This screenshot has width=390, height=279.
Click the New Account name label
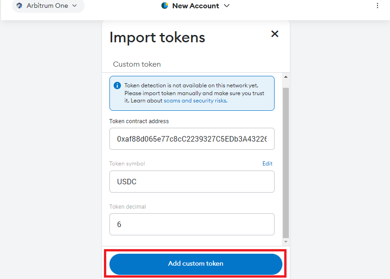(x=195, y=6)
